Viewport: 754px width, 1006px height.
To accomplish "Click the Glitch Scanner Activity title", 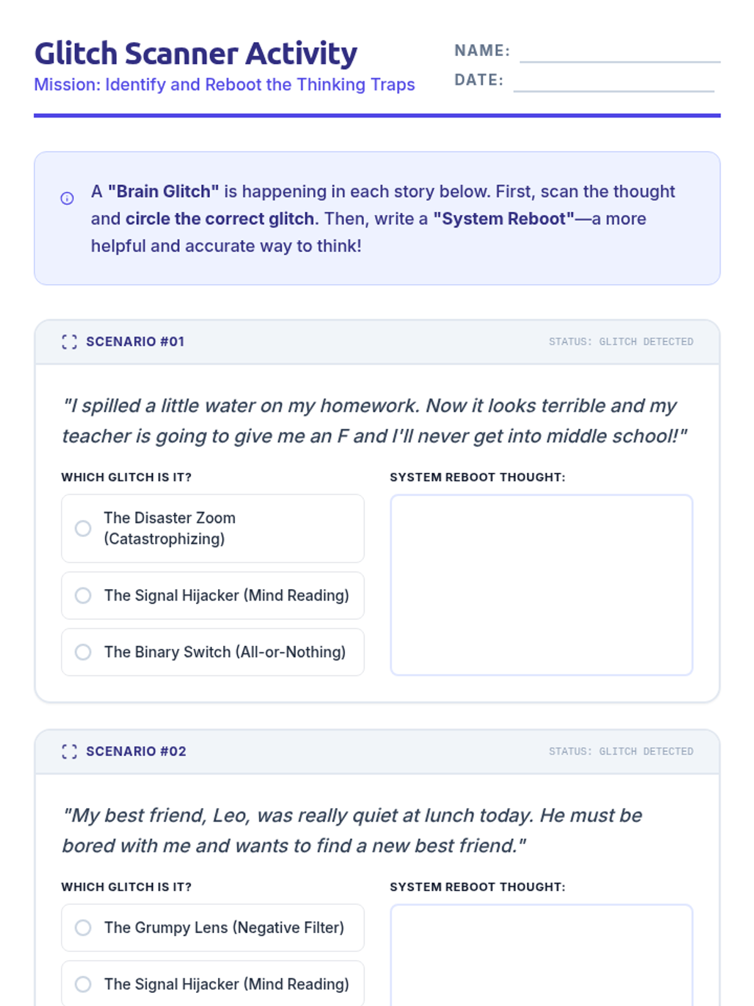I will [195, 53].
